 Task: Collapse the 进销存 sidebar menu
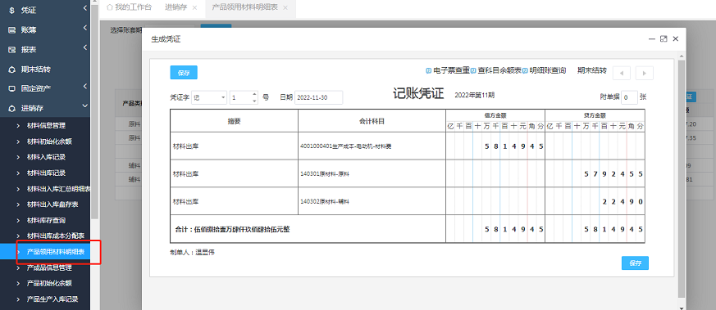tap(85, 106)
